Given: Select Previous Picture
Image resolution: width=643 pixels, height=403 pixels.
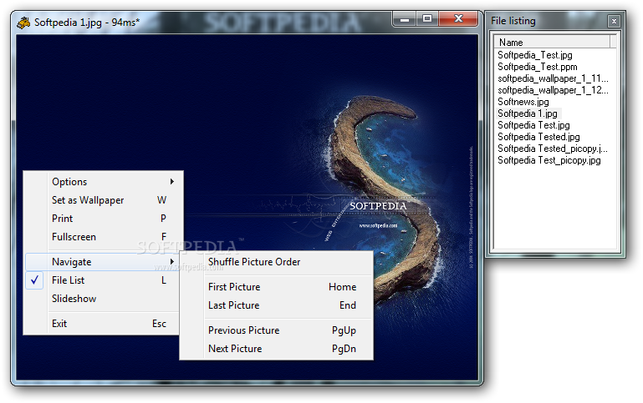Looking at the screenshot, I should [x=277, y=330].
